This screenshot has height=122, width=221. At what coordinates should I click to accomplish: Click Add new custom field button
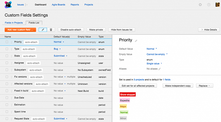tap(20, 30)
